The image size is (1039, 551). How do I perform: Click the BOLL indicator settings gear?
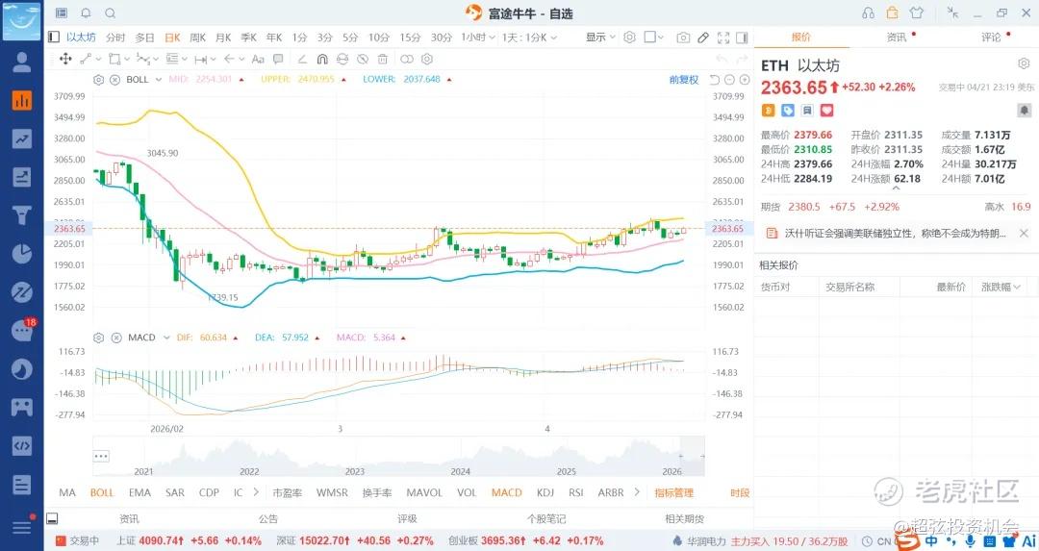100,79
